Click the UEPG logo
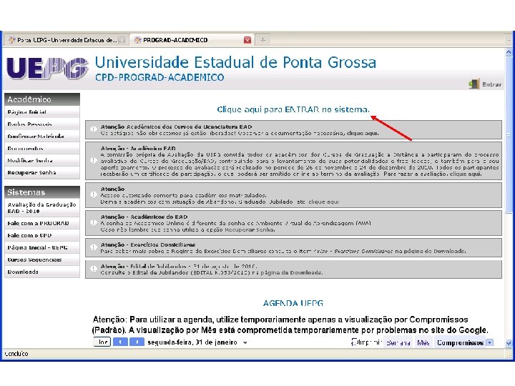 tap(48, 69)
